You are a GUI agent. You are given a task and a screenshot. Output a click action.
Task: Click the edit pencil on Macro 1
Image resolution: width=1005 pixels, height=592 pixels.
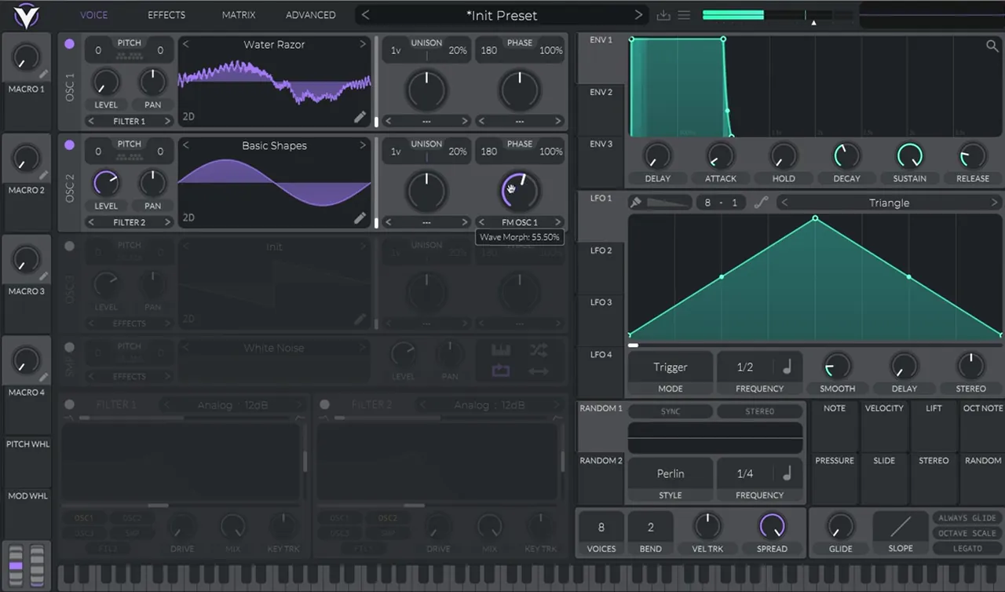(44, 74)
